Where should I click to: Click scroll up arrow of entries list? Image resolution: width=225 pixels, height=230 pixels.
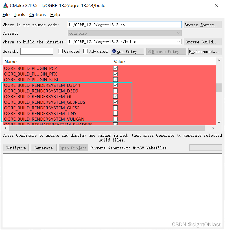219,60
